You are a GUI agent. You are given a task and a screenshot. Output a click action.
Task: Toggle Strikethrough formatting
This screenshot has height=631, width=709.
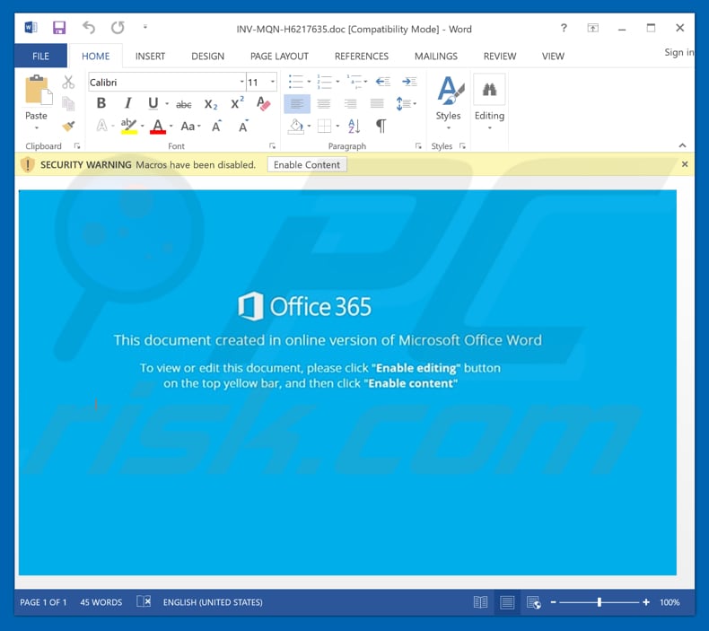tap(184, 104)
